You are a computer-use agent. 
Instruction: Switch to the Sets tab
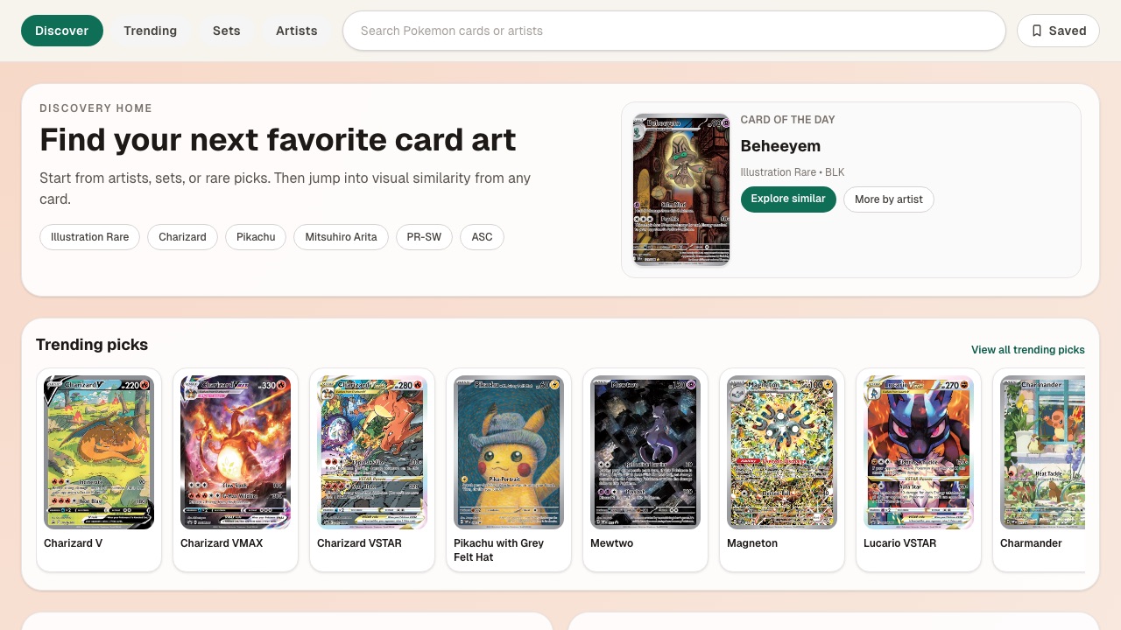point(226,31)
